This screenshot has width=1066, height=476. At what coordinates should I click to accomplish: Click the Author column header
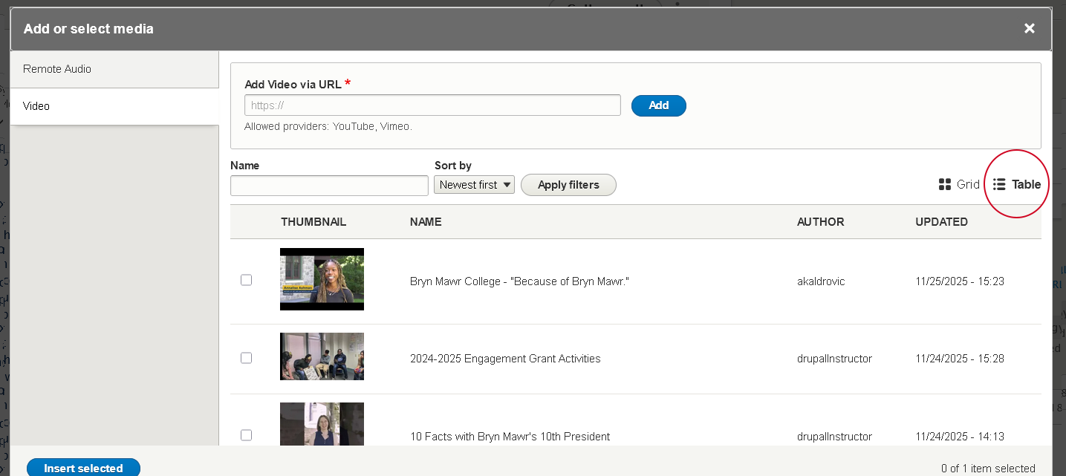click(x=820, y=222)
